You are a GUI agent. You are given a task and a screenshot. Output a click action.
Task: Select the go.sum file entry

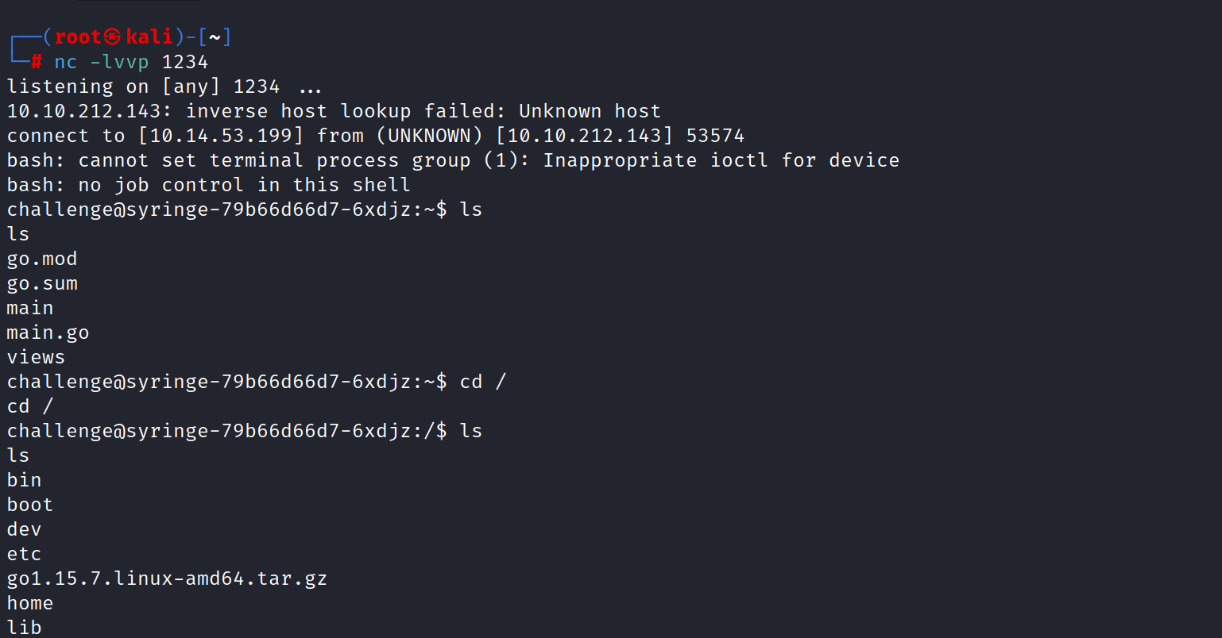(x=42, y=283)
